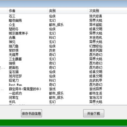The width and height of the screenshot is (127, 127).
Task: Select author 古羲
Action: click(x=12, y=38)
